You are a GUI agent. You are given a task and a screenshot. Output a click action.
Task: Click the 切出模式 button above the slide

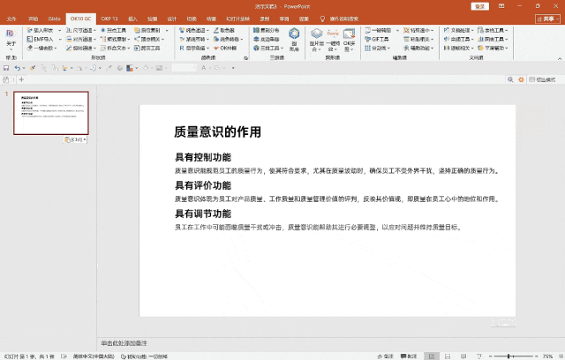[542, 79]
